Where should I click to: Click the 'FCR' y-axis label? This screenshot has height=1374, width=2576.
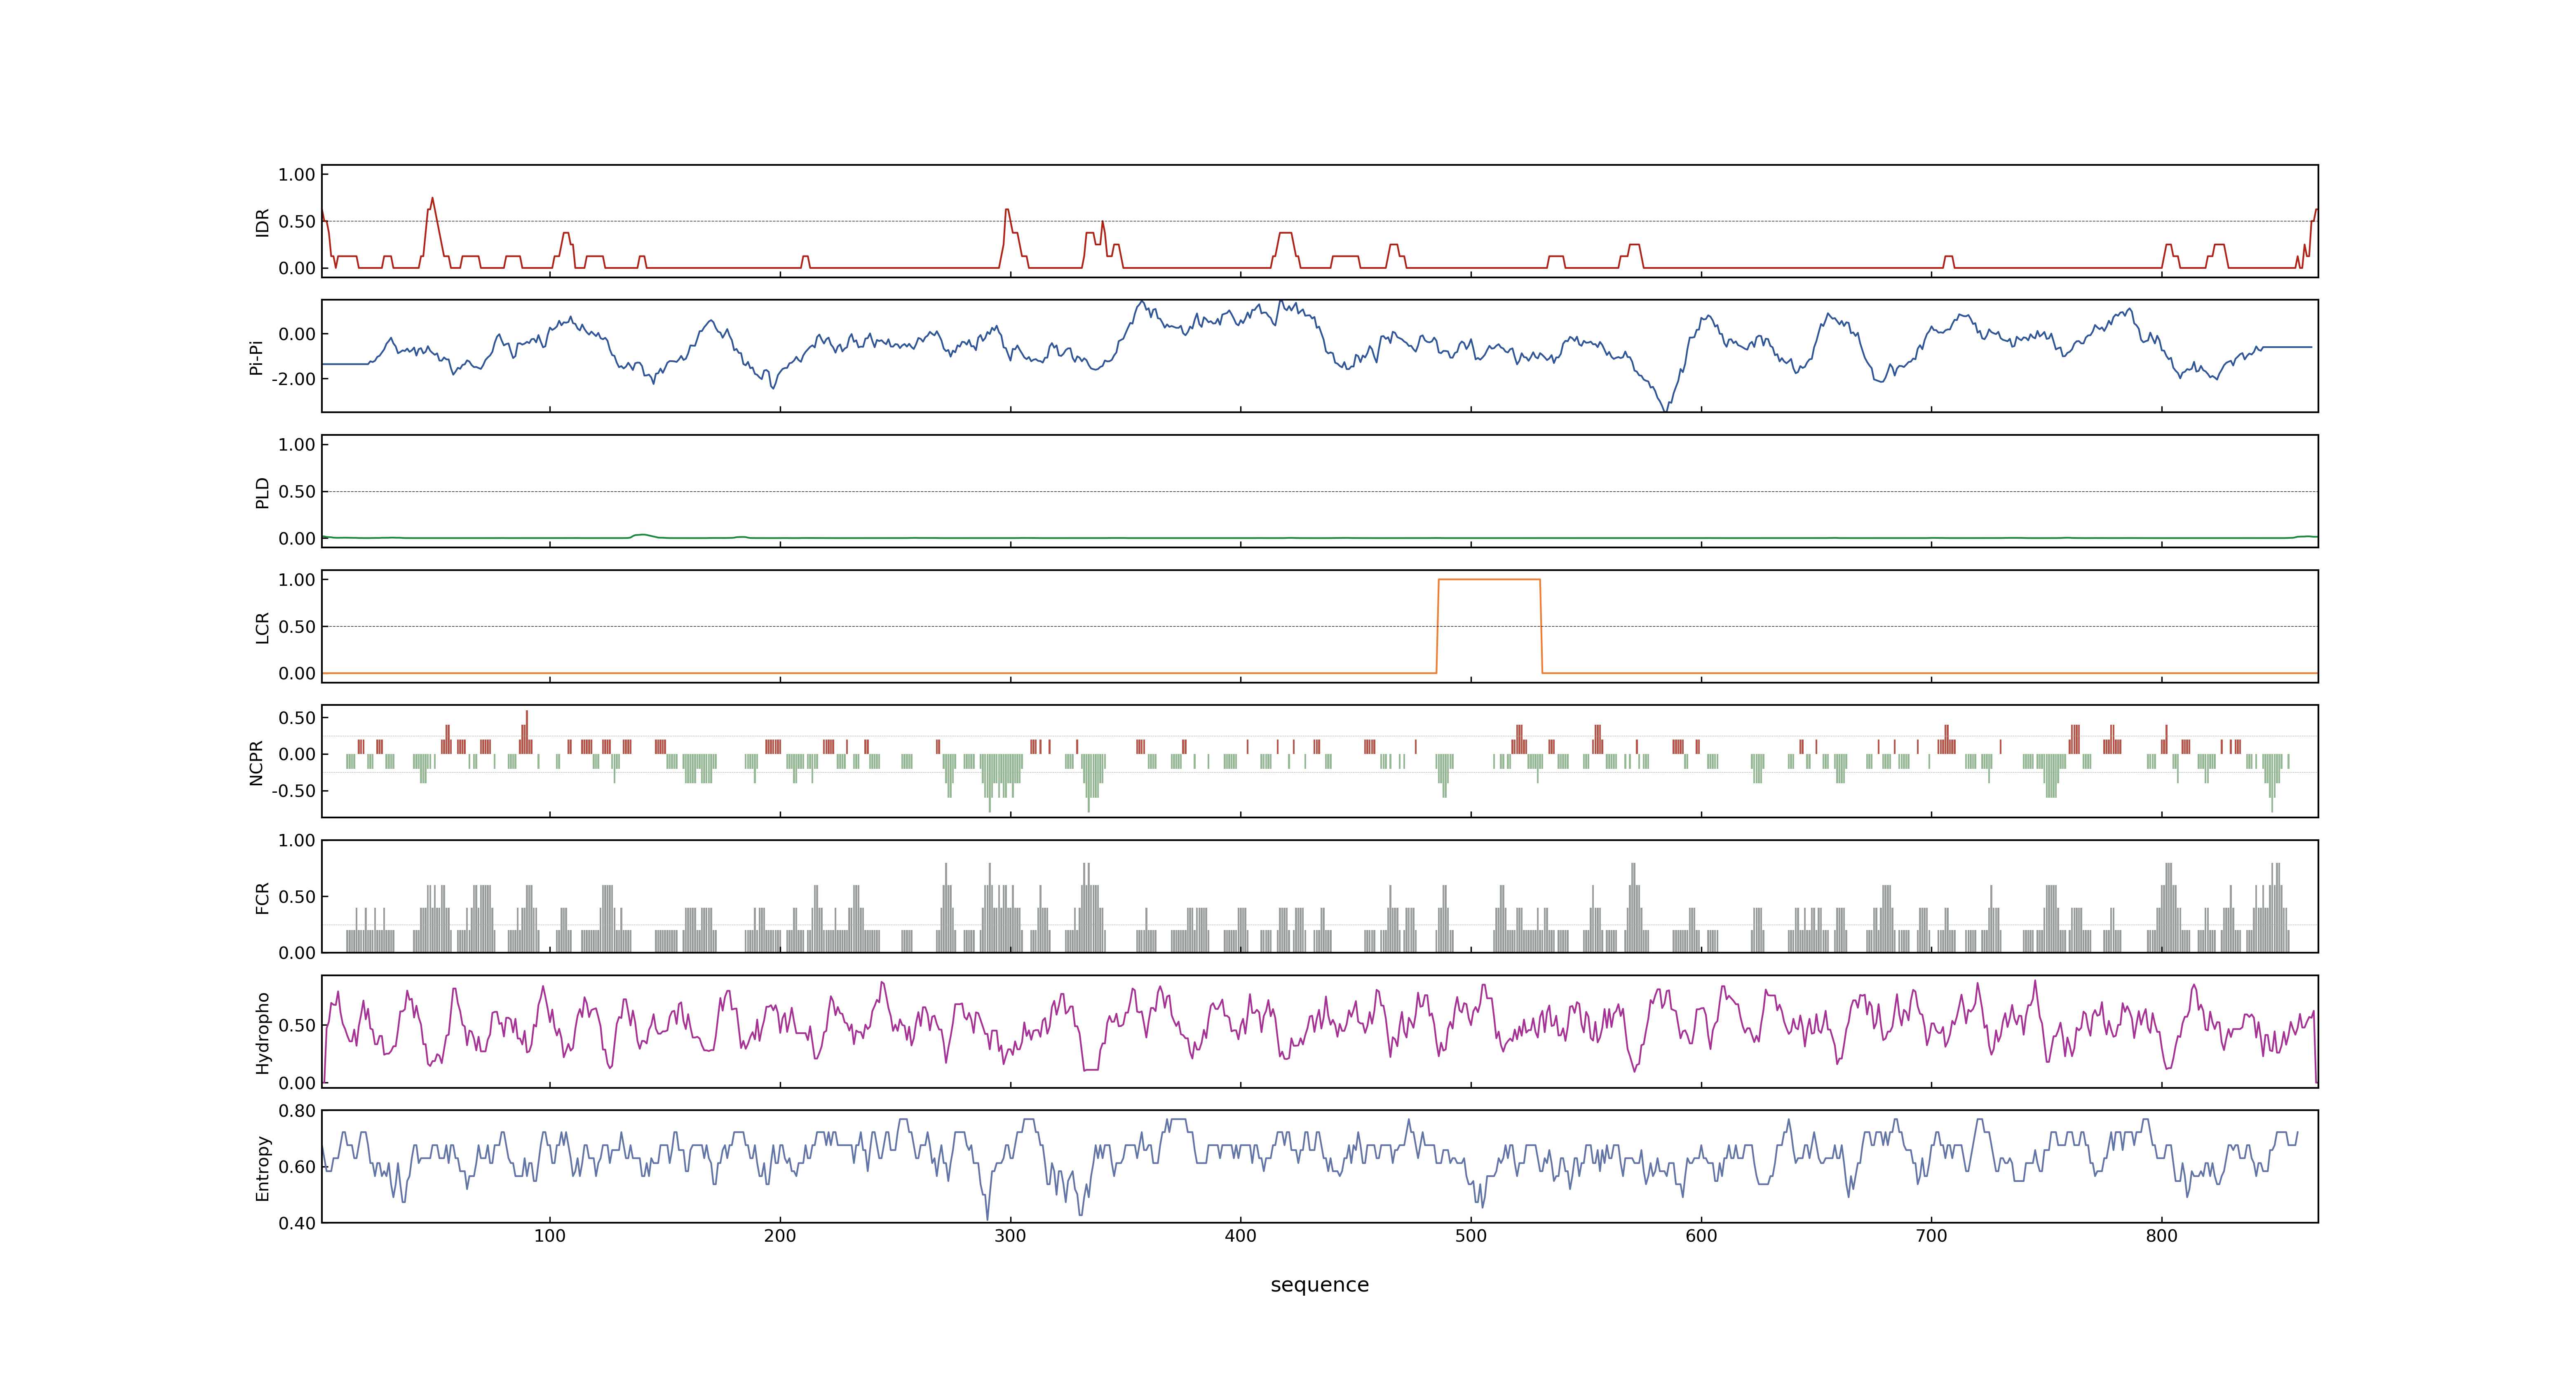pos(262,898)
